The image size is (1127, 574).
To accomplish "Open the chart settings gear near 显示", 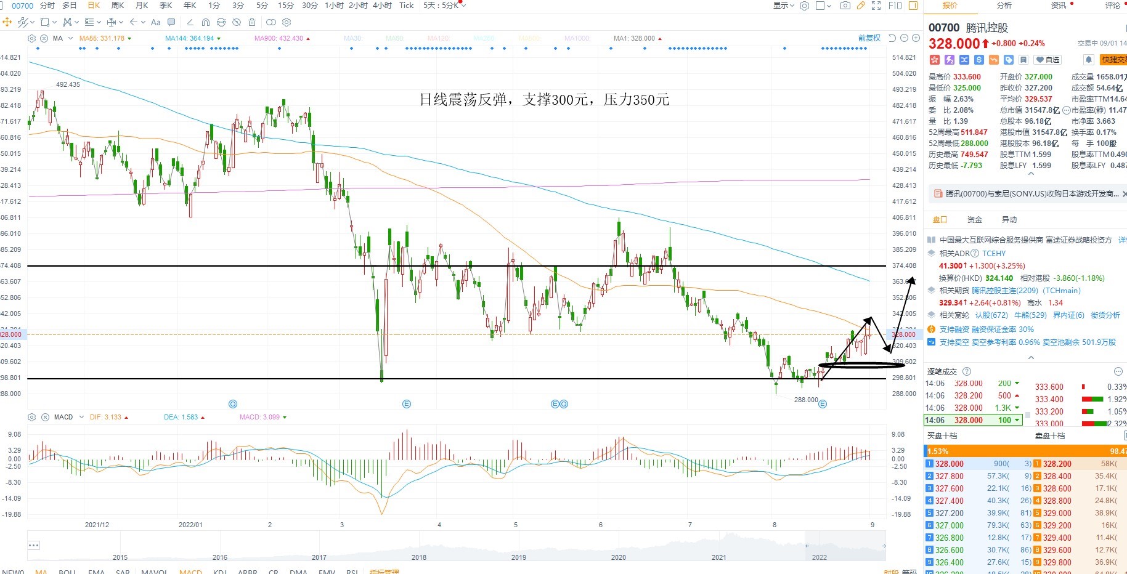I will click(804, 6).
